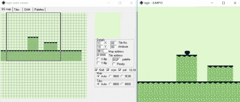The image size is (240, 102).
Task: Select the 8000 tiles radio button
Action: coord(122,84)
